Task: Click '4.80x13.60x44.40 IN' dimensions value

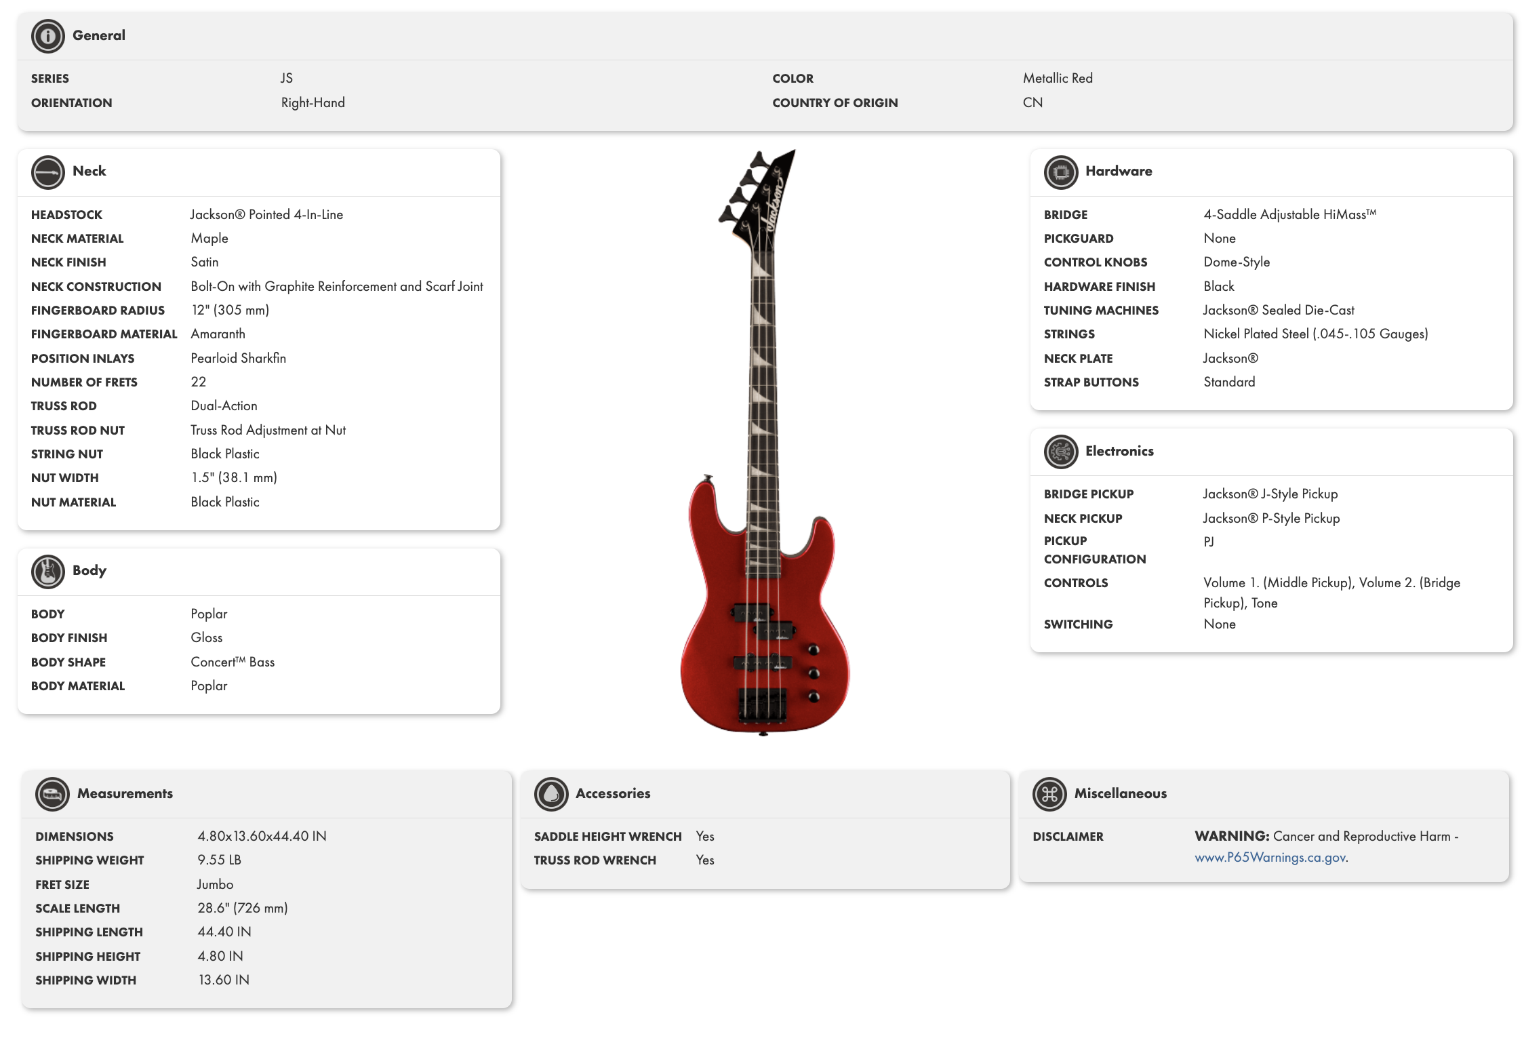Action: (262, 836)
